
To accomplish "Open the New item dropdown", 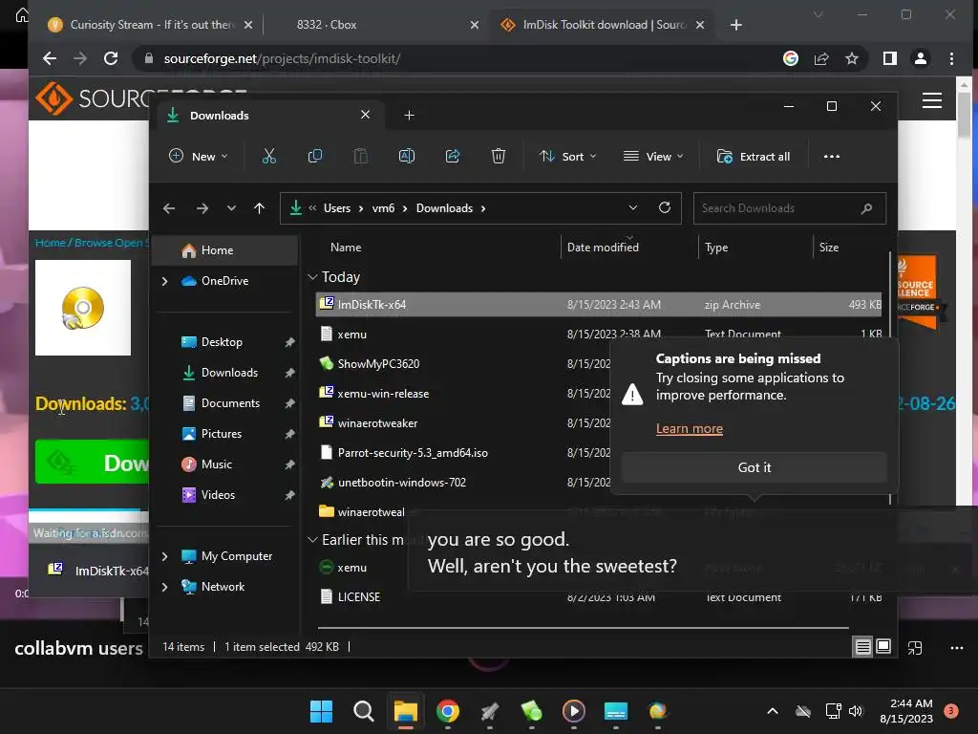I will pos(199,156).
